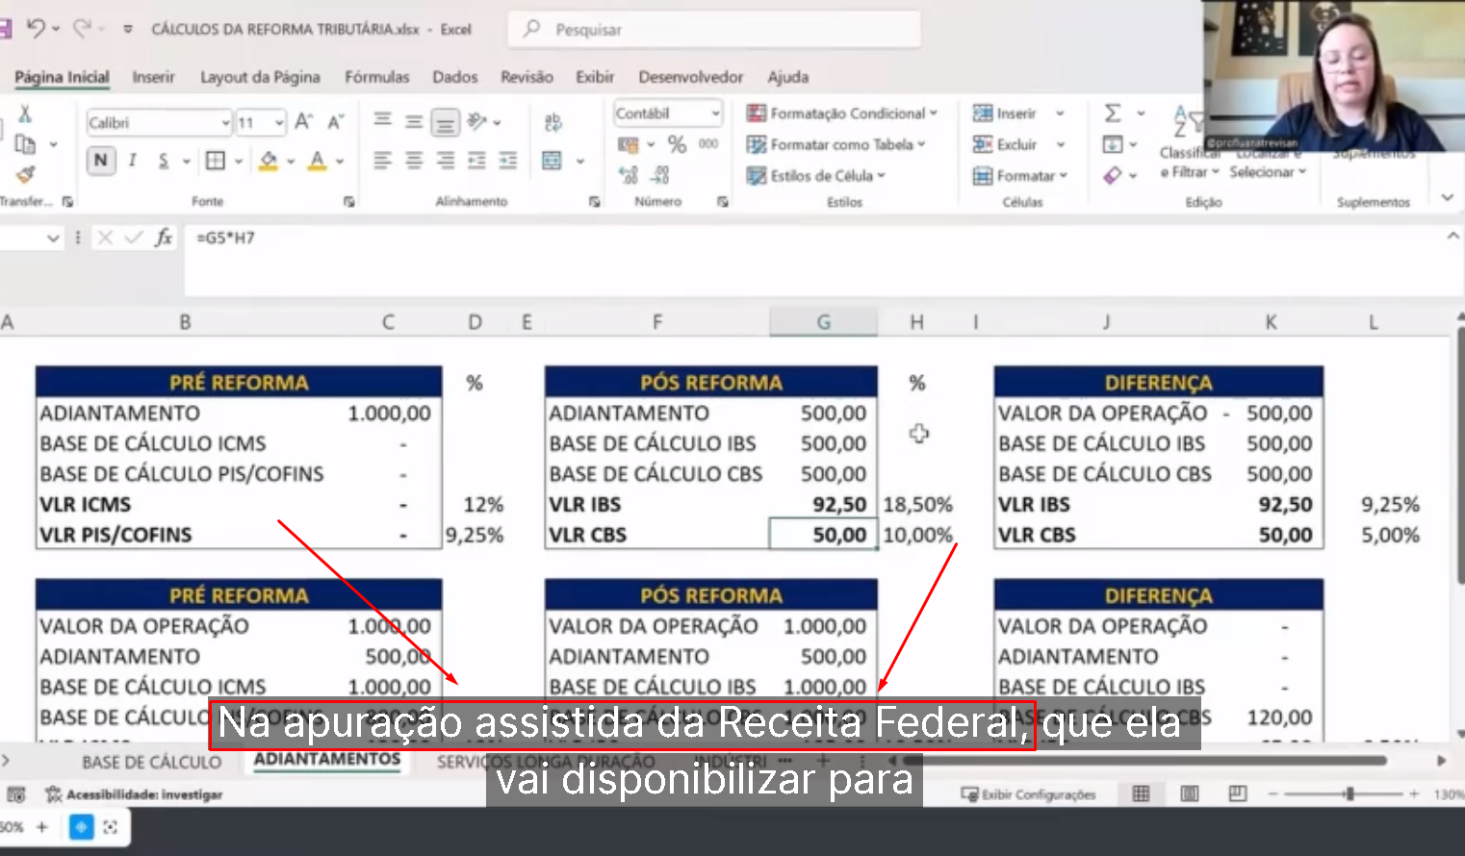Open the Fonte dialog launcher
The width and height of the screenshot is (1465, 856).
click(349, 202)
